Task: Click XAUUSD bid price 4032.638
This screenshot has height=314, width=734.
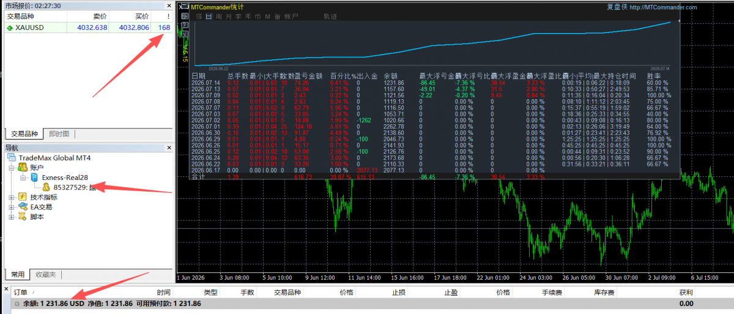Action: tap(92, 28)
